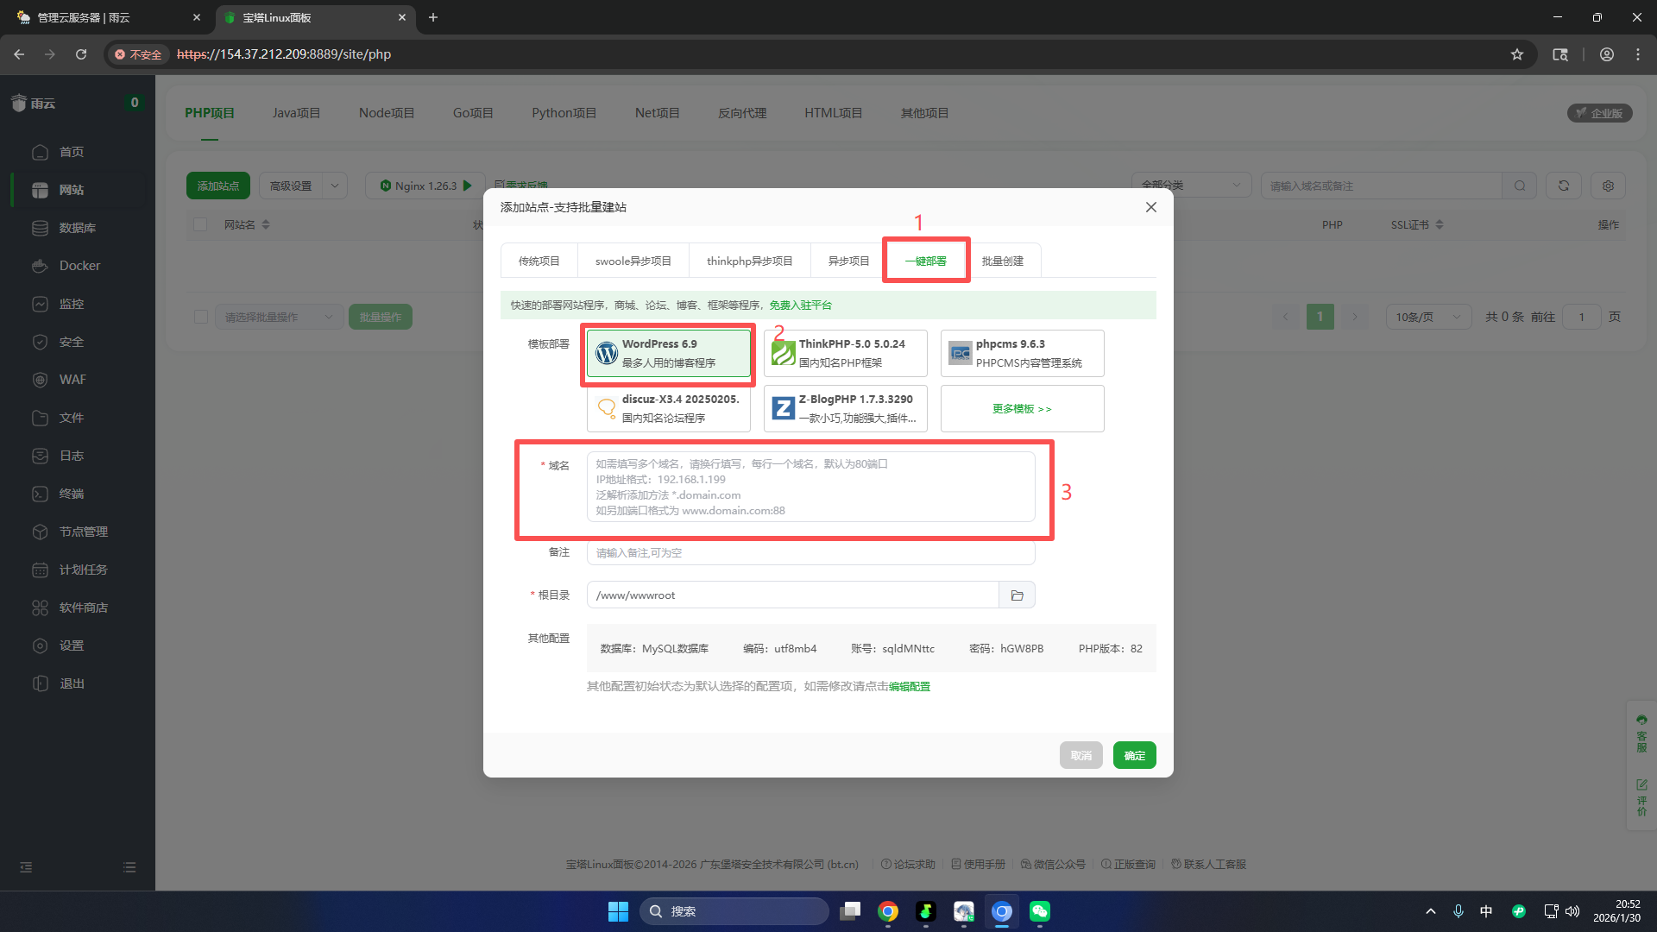Viewport: 1657px width, 932px height.
Task: Open WeChat from the Windows taskbar
Action: [x=1039, y=911]
